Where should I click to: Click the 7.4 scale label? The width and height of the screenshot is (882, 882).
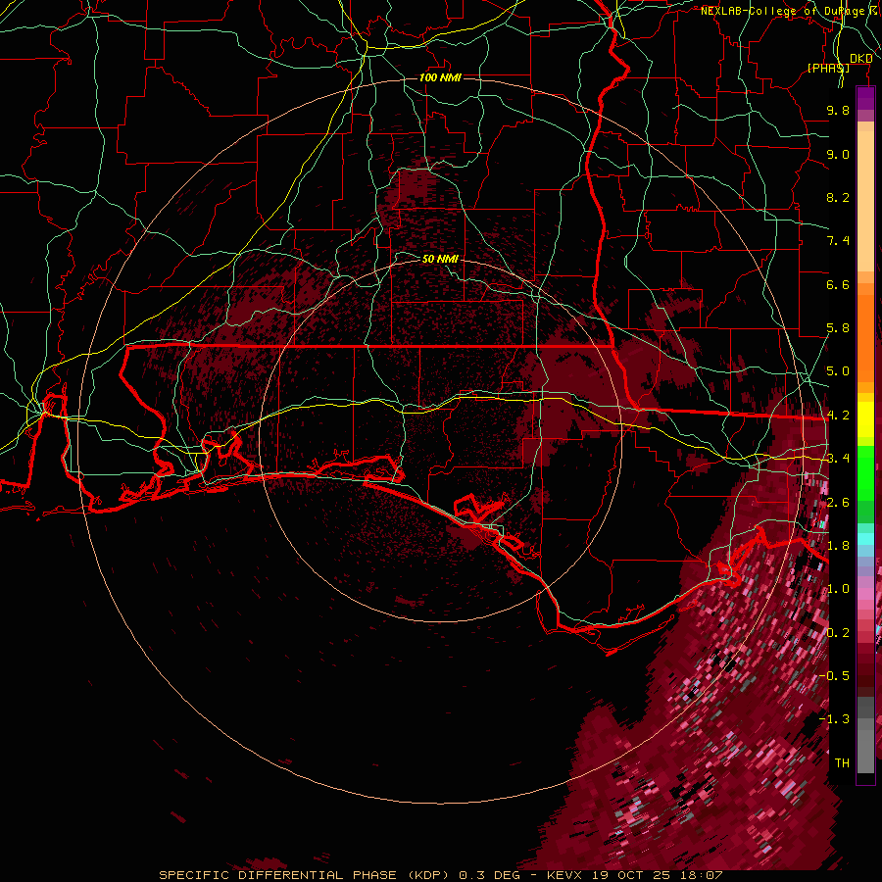tap(838, 241)
